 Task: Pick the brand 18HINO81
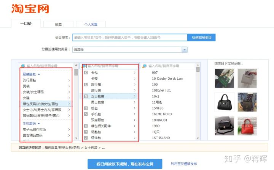159,120
